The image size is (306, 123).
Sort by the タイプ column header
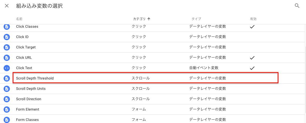[x=196, y=19]
